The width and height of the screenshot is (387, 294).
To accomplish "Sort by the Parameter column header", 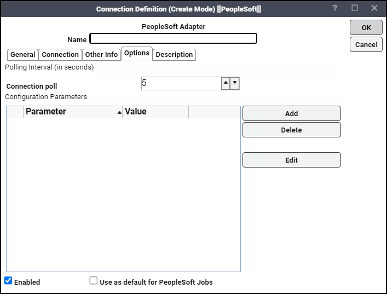I will tap(73, 112).
